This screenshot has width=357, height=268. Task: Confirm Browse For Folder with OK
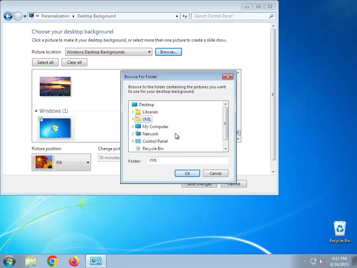[187, 173]
